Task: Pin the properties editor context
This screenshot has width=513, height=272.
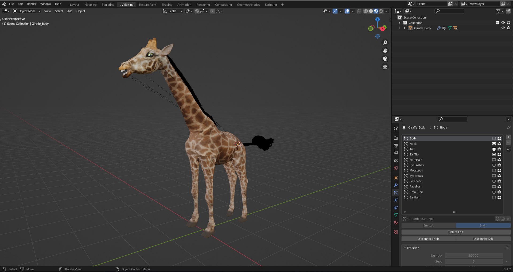Action: [x=508, y=127]
